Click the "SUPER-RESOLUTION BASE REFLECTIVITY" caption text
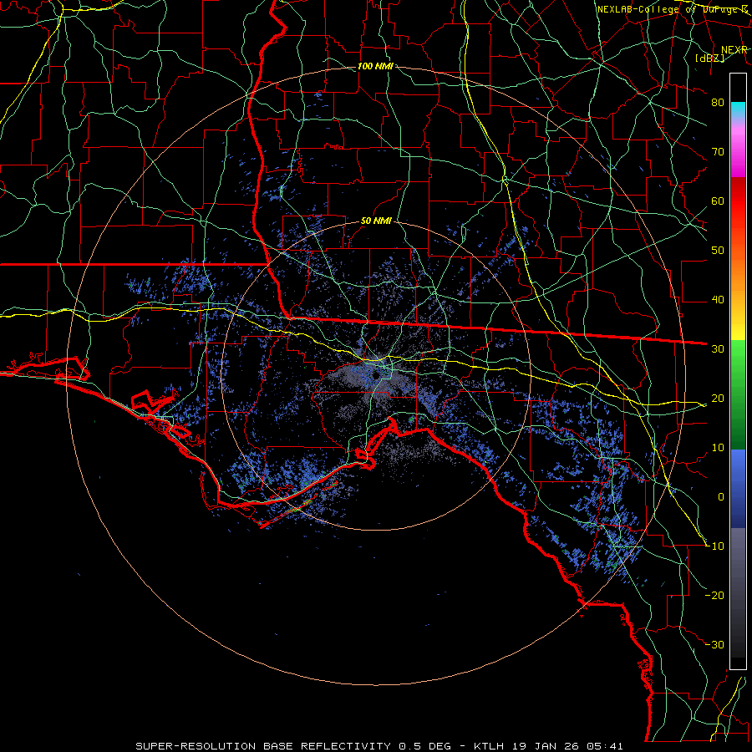This screenshot has width=752, height=752. coord(263,746)
